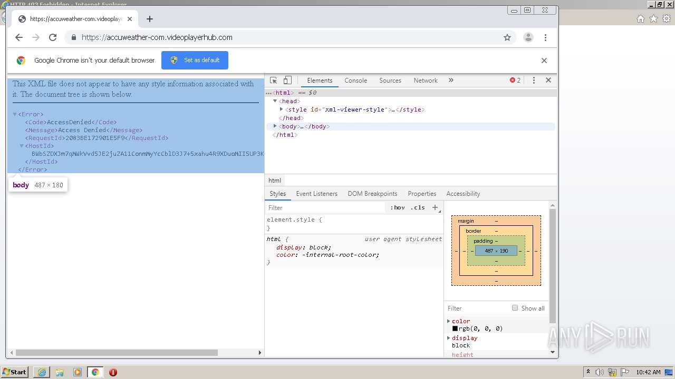Enable the Show all checkbox
The image size is (675, 379).
coord(515,308)
